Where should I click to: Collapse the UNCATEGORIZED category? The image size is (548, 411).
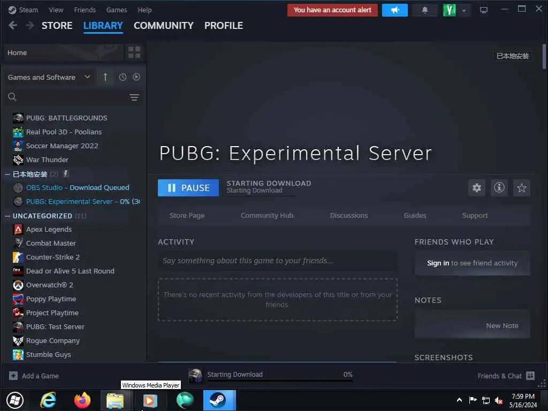pyautogui.click(x=7, y=216)
